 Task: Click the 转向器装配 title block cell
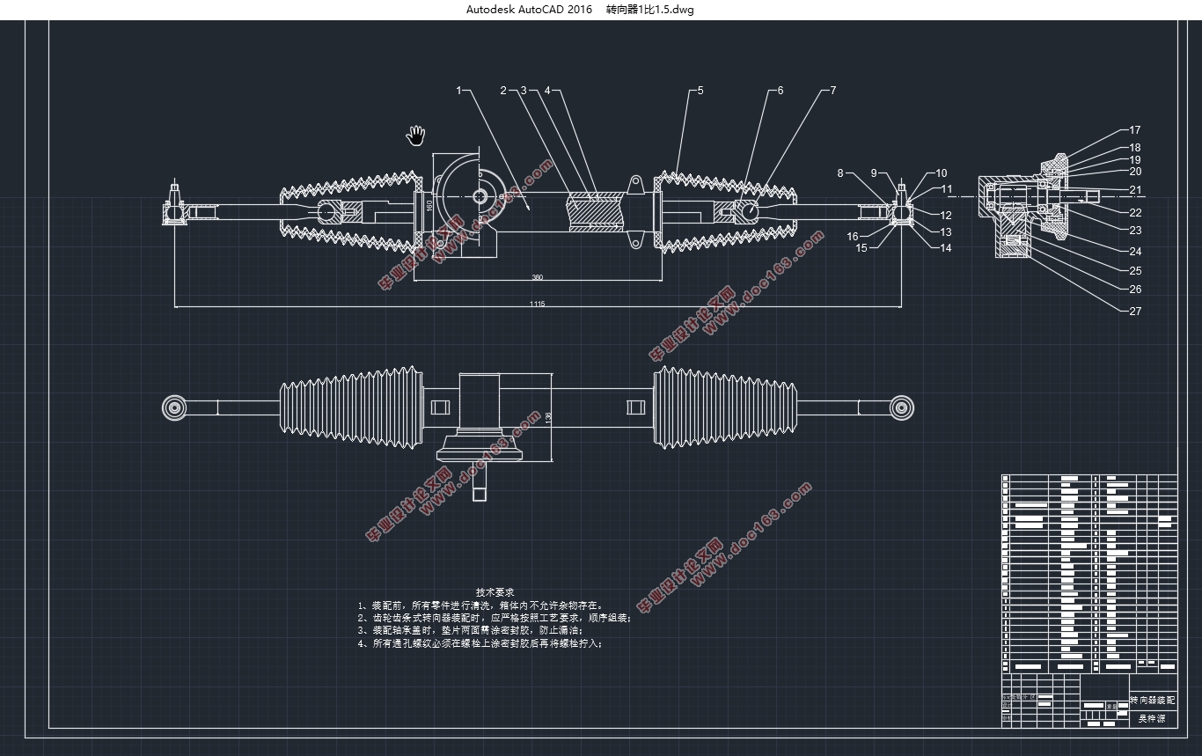(1153, 701)
